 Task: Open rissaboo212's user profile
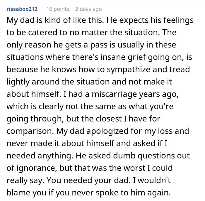(x=22, y=9)
